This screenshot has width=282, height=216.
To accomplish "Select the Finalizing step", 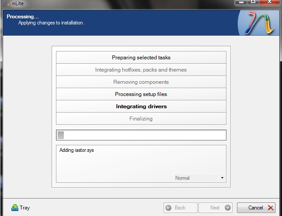I will coord(141,119).
